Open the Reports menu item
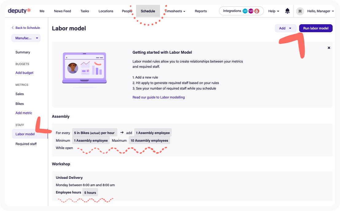Screen dimensions: 340x211 pyautogui.click(x=201, y=11)
